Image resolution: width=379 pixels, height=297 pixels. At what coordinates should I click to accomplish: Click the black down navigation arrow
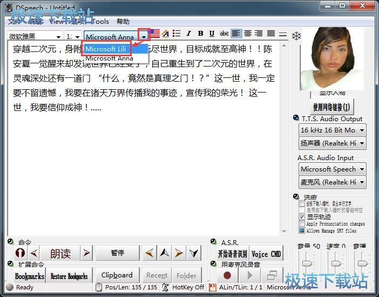point(194,253)
